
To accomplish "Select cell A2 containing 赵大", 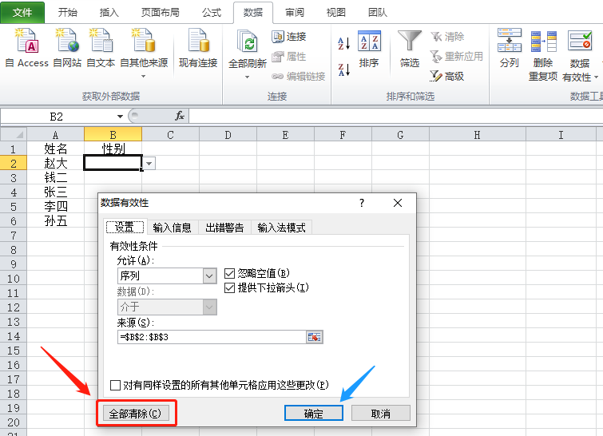I will pyautogui.click(x=55, y=164).
